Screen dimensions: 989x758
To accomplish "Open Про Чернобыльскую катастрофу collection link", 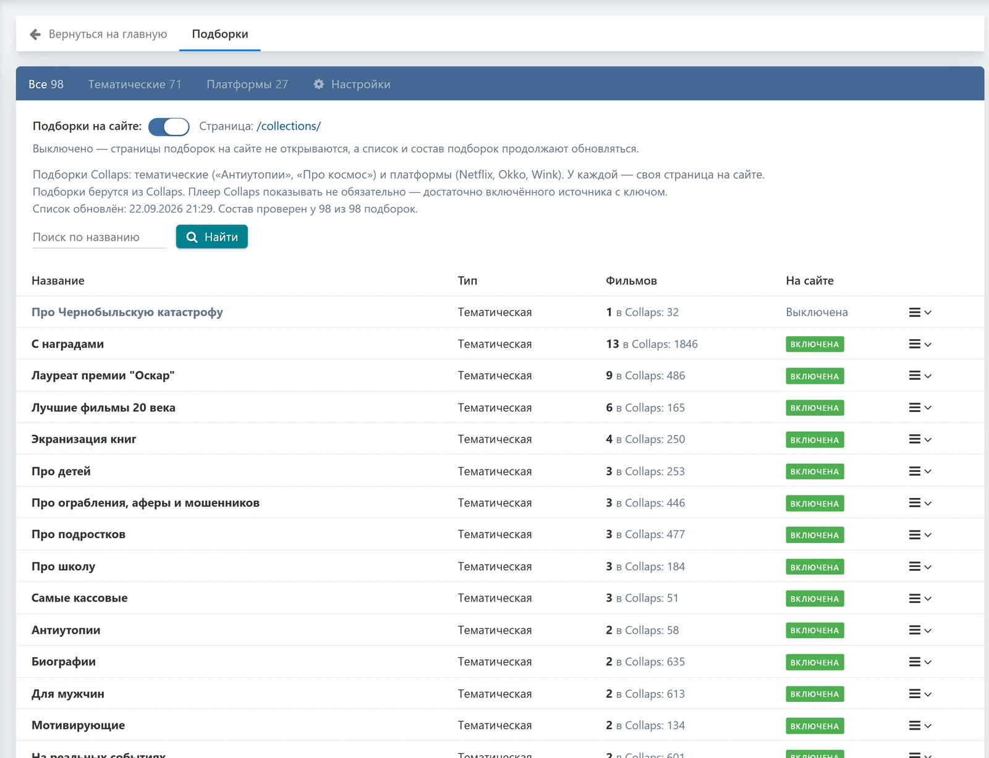I will 127,313.
